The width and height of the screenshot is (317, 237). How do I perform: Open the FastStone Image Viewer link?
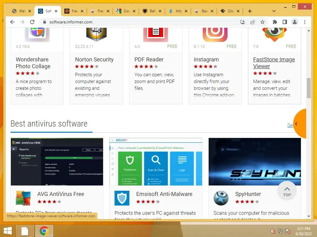[274, 63]
